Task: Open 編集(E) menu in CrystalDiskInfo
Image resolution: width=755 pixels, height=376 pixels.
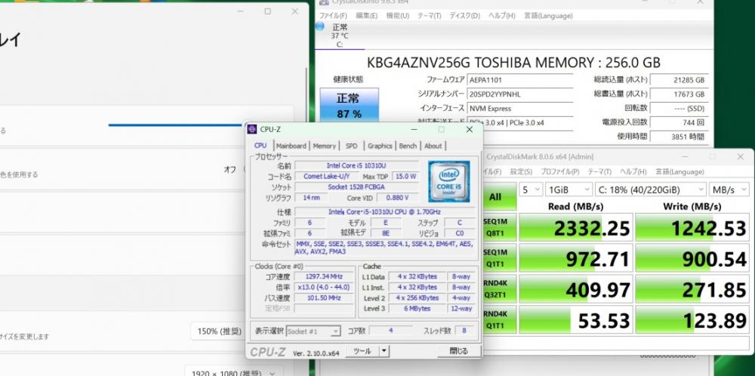Action: click(366, 15)
